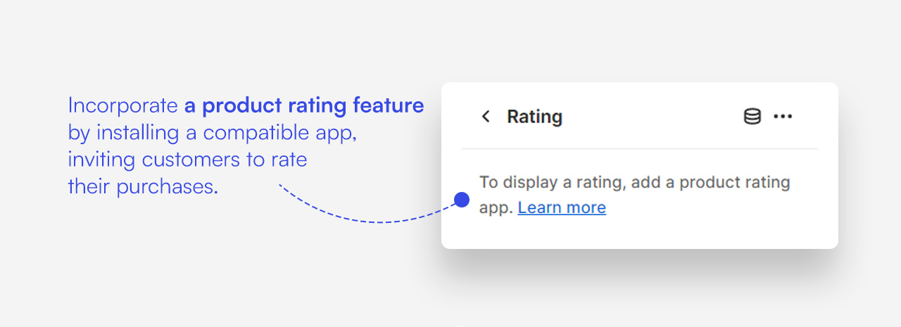The height and width of the screenshot is (327, 901).
Task: Click the 'their purchases.' caption line
Action: click(x=143, y=186)
